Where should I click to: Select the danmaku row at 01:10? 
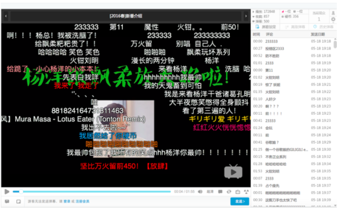point(292,99)
